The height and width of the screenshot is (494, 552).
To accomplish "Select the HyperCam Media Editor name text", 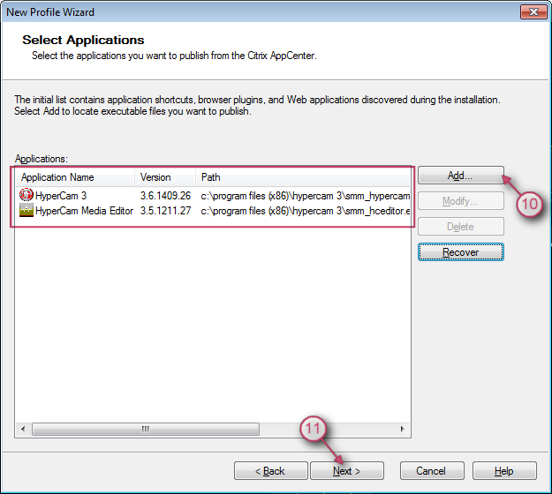I will point(85,212).
